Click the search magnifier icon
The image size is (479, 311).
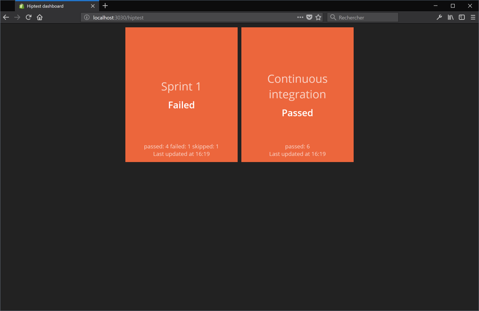coord(333,17)
